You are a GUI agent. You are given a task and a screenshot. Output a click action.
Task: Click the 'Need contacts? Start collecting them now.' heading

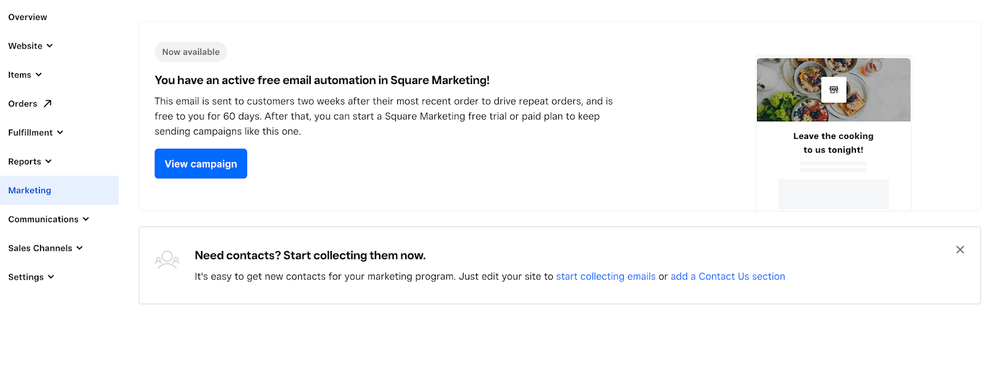point(310,255)
